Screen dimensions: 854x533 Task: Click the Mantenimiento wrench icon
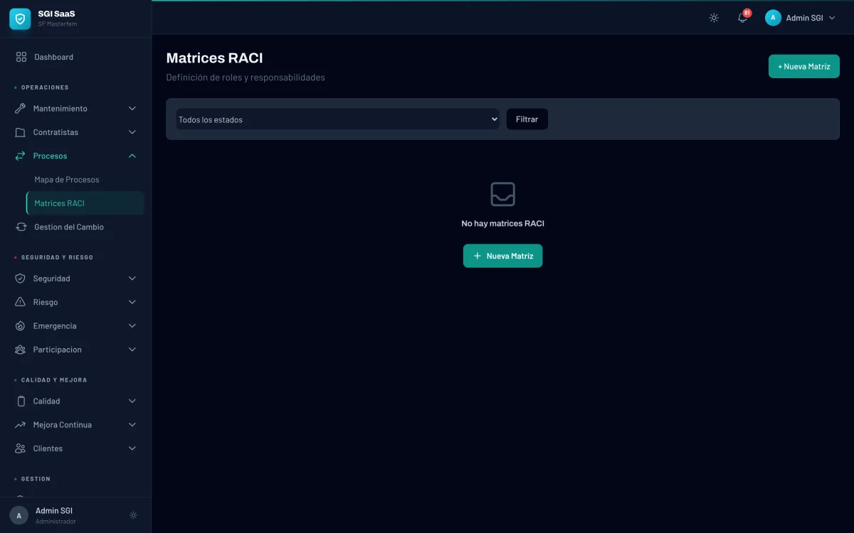pos(20,109)
